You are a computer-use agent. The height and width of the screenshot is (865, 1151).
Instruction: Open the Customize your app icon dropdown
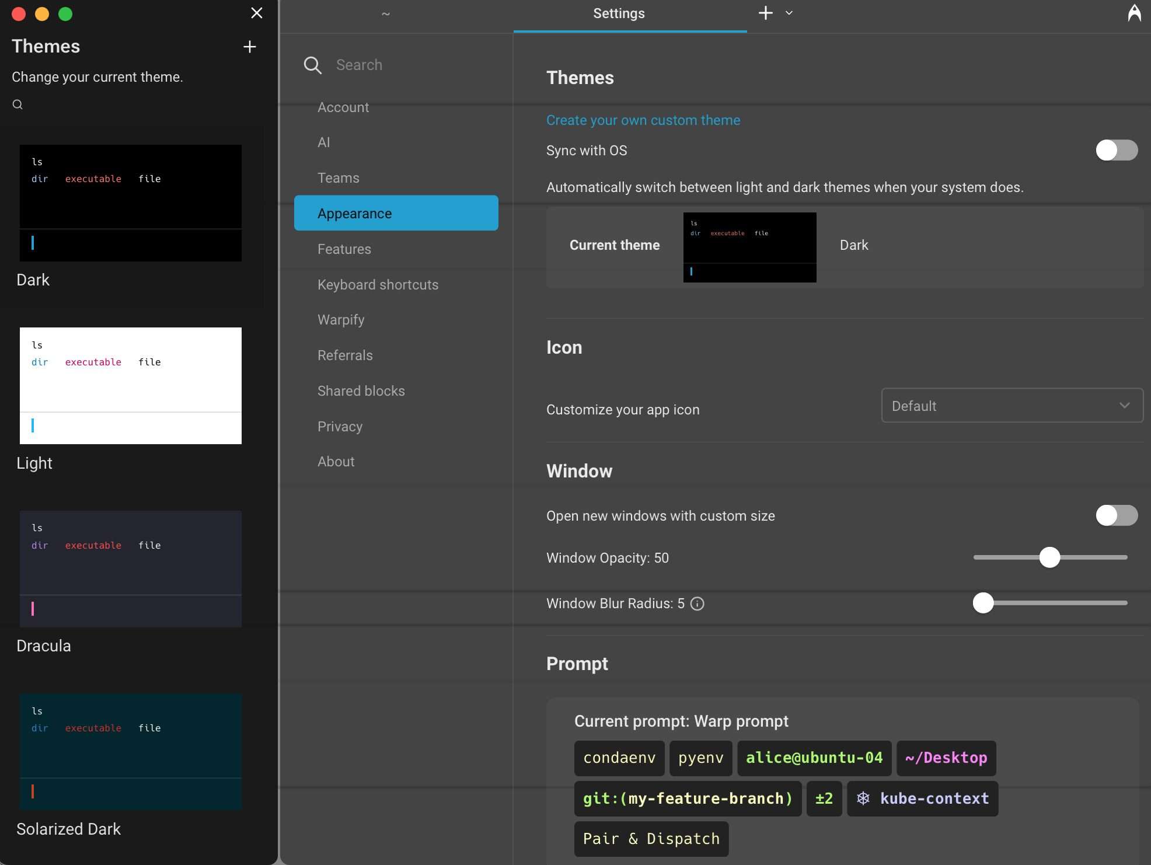tap(1012, 406)
